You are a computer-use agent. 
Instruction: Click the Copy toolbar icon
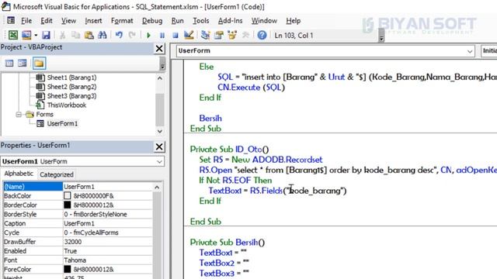[76, 35]
